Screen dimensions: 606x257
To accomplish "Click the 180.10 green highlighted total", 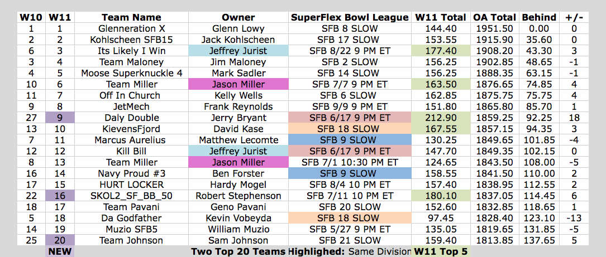I will click(441, 196).
